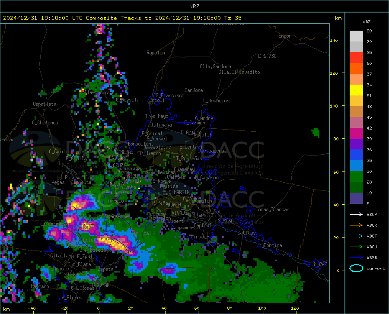Screen dimensions: 389x314
Task: Click the L_PAZ label at right edge
Action: click(x=320, y=264)
